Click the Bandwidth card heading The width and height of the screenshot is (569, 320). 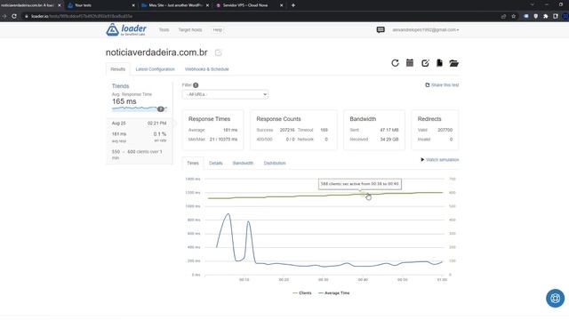coord(363,119)
